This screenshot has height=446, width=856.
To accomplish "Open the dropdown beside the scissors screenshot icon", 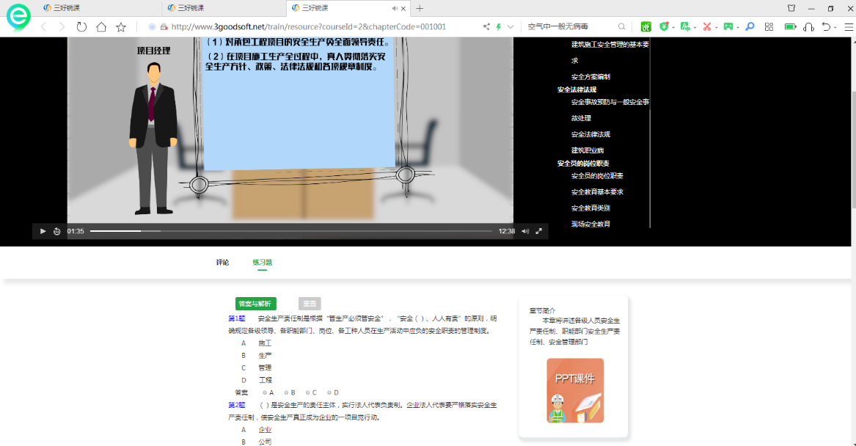I will click(x=716, y=25).
